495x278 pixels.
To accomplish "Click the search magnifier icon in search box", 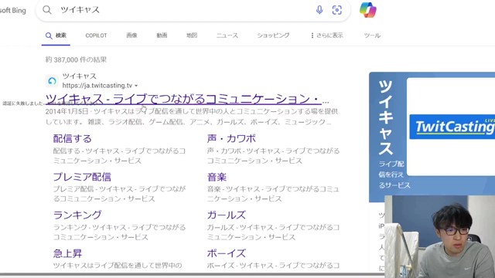I will click(47, 10).
